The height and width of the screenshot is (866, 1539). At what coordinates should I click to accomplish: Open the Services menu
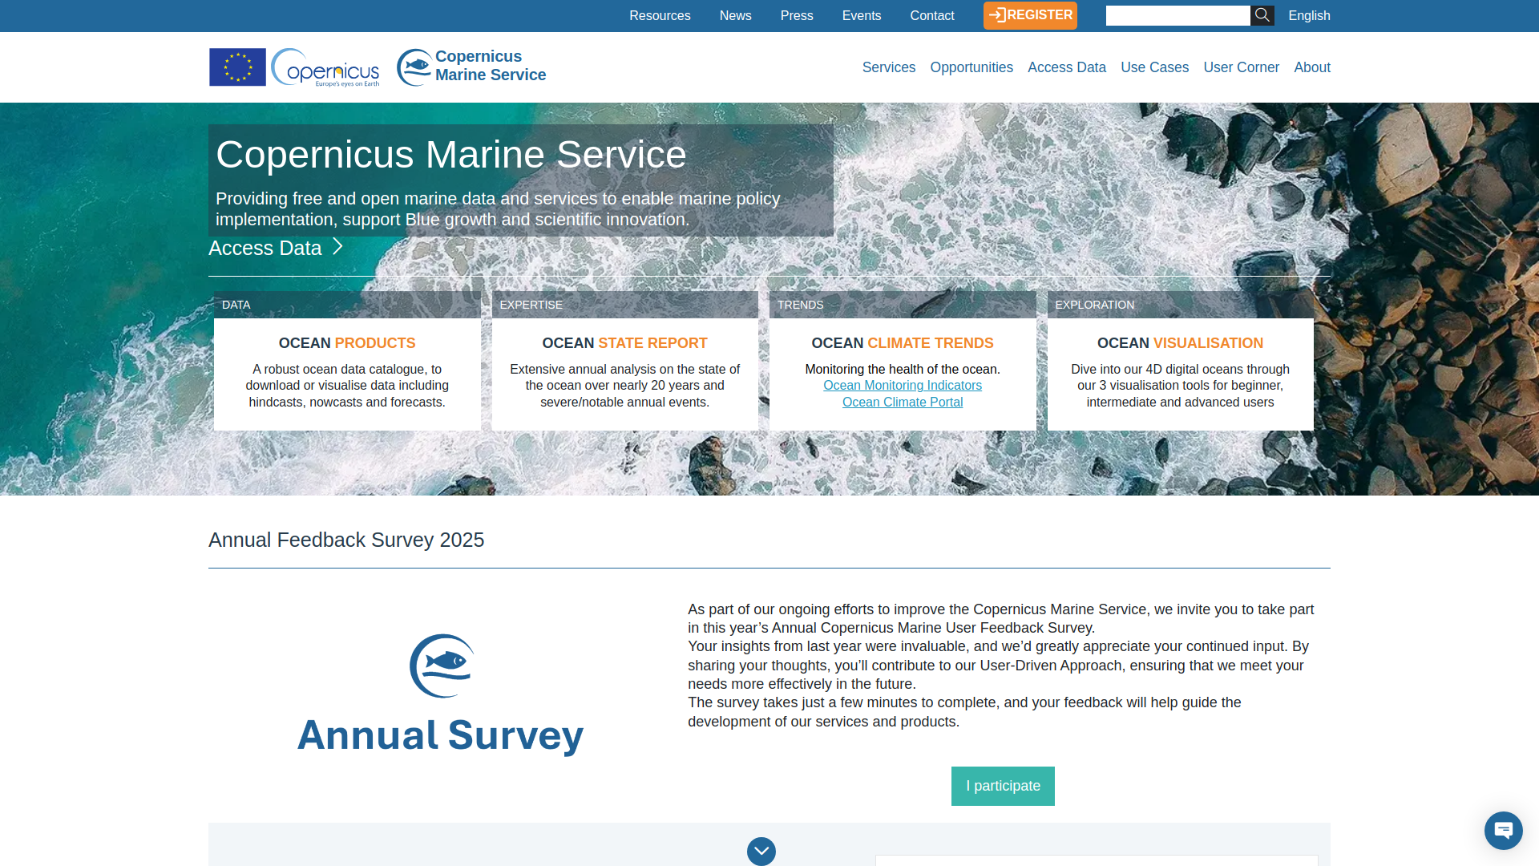[888, 67]
